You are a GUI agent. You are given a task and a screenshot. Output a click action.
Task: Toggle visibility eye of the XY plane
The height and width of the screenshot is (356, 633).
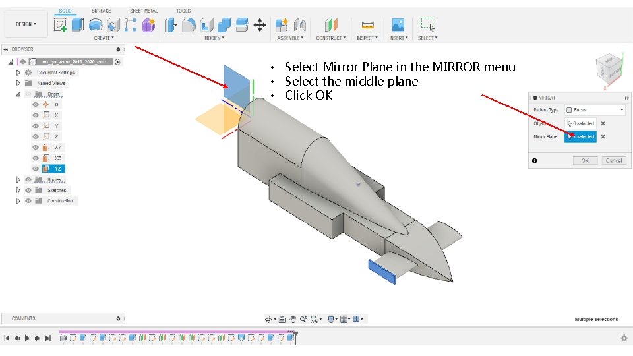(x=36, y=147)
